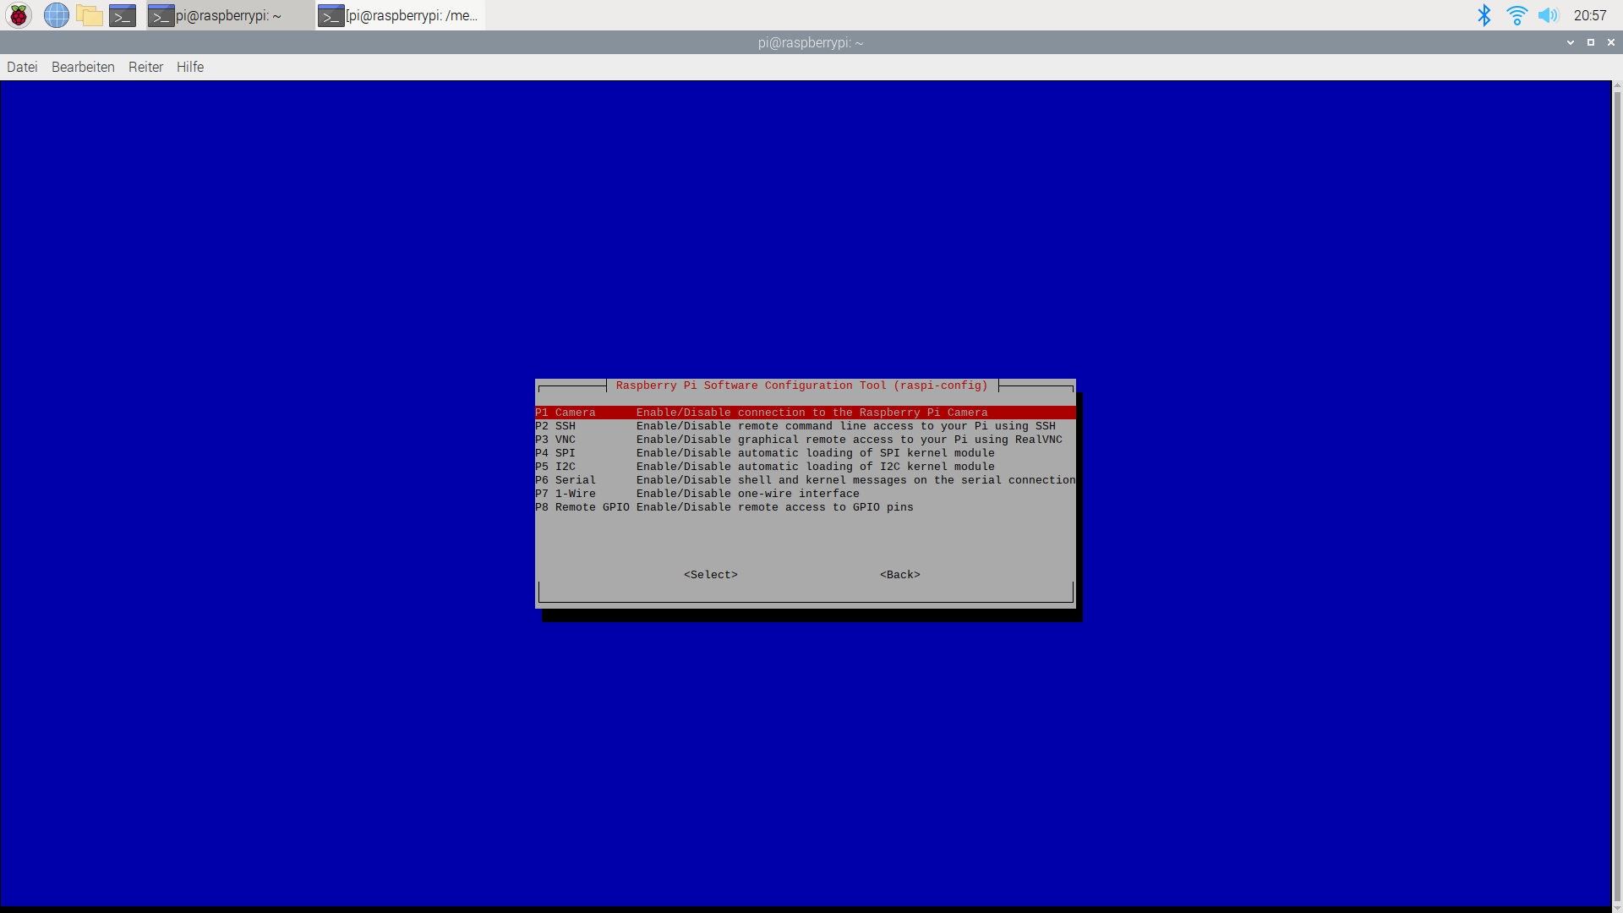
Task: Click the clock showing 20:57
Action: 1589,15
